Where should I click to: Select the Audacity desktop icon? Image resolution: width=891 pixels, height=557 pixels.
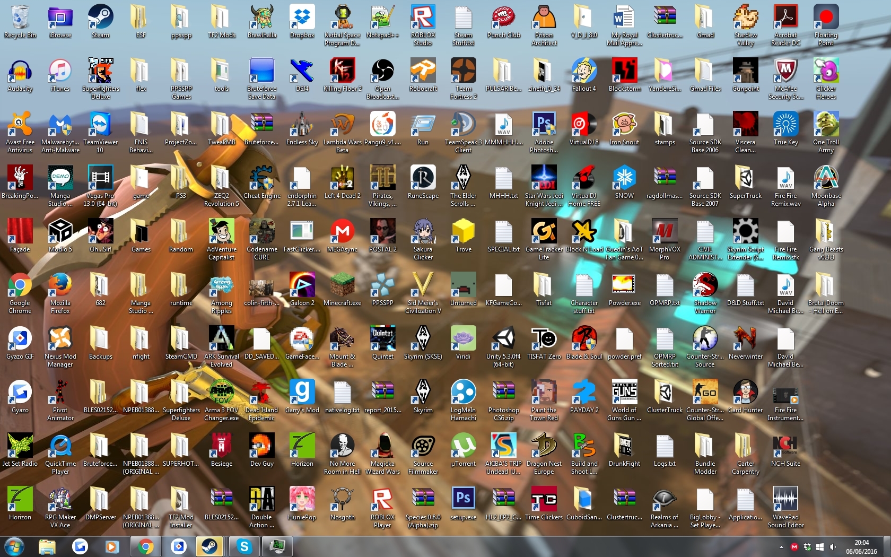pos(20,75)
